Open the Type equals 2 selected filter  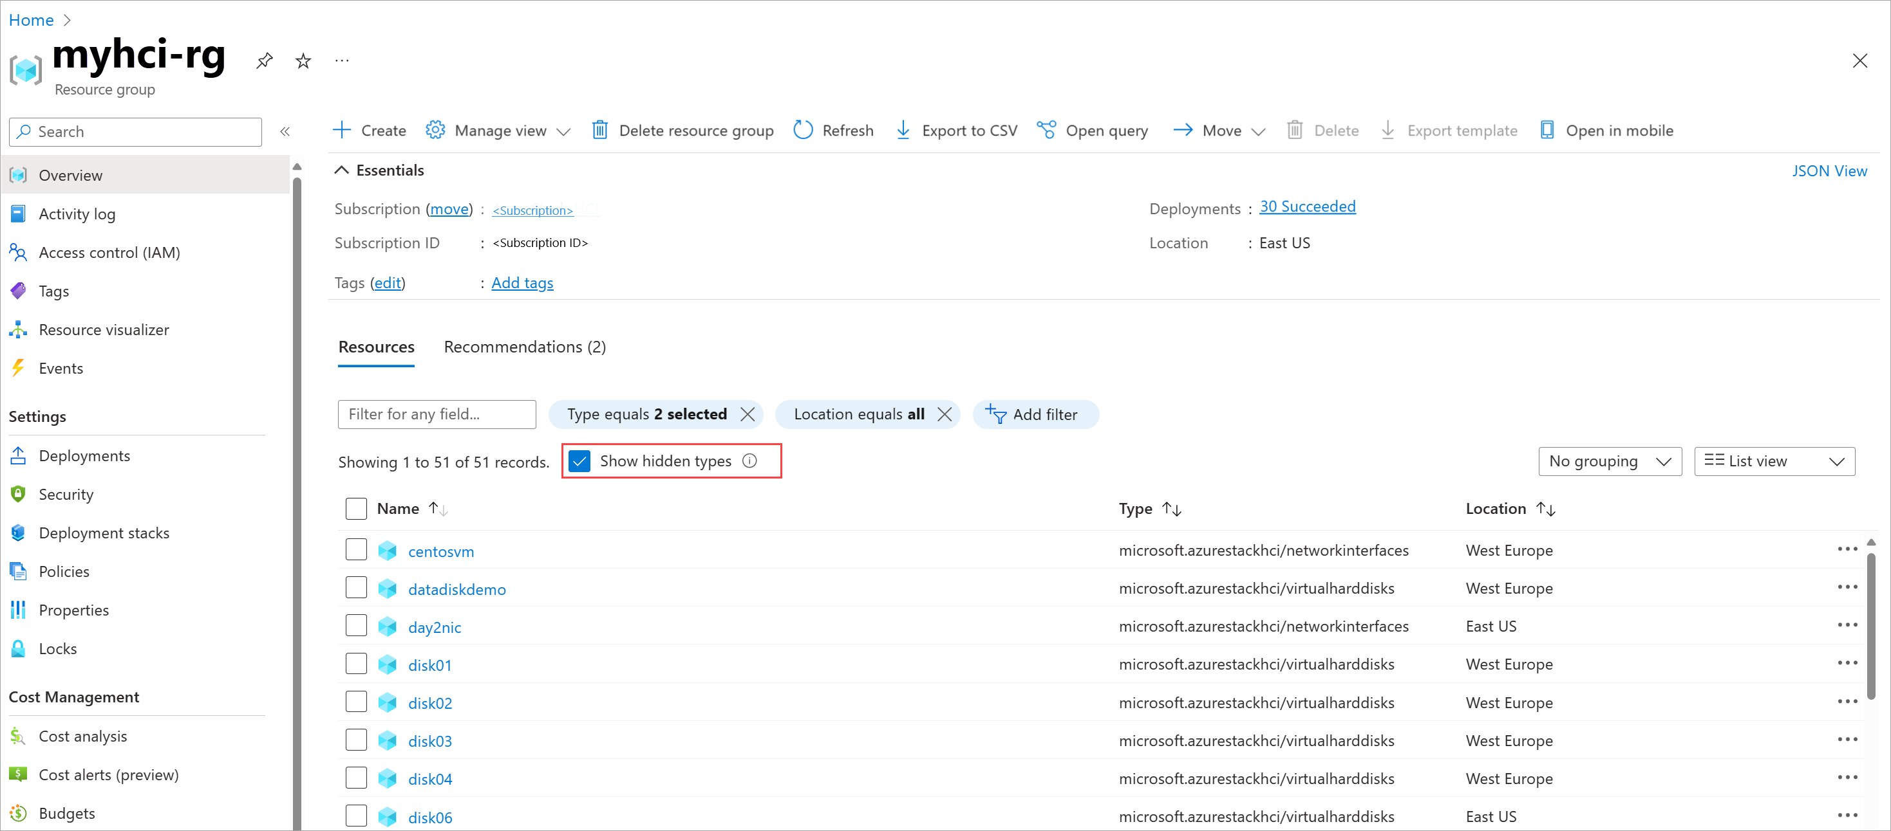pos(646,414)
